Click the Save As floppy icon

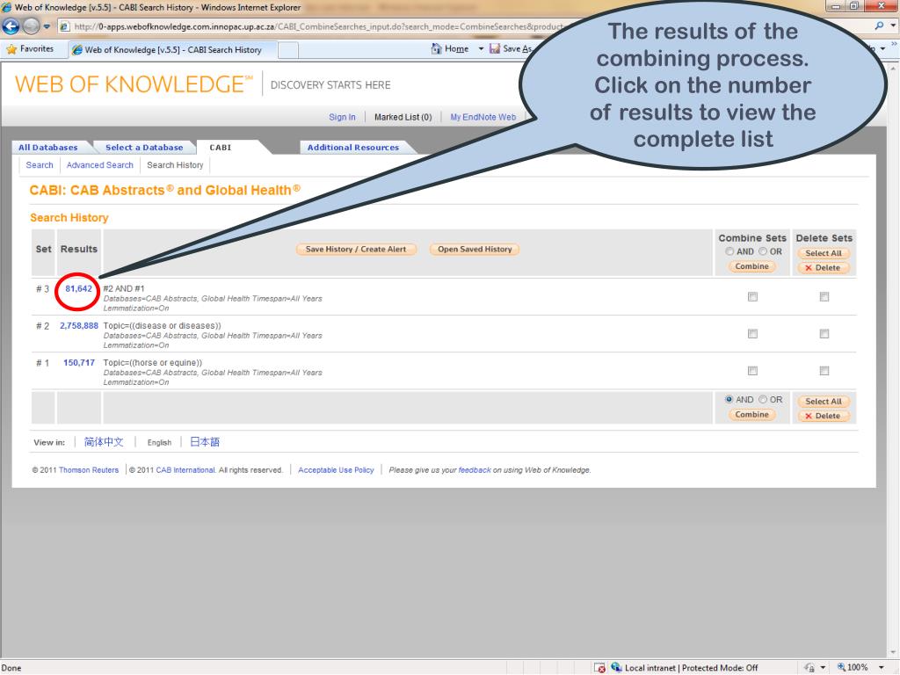tap(495, 49)
